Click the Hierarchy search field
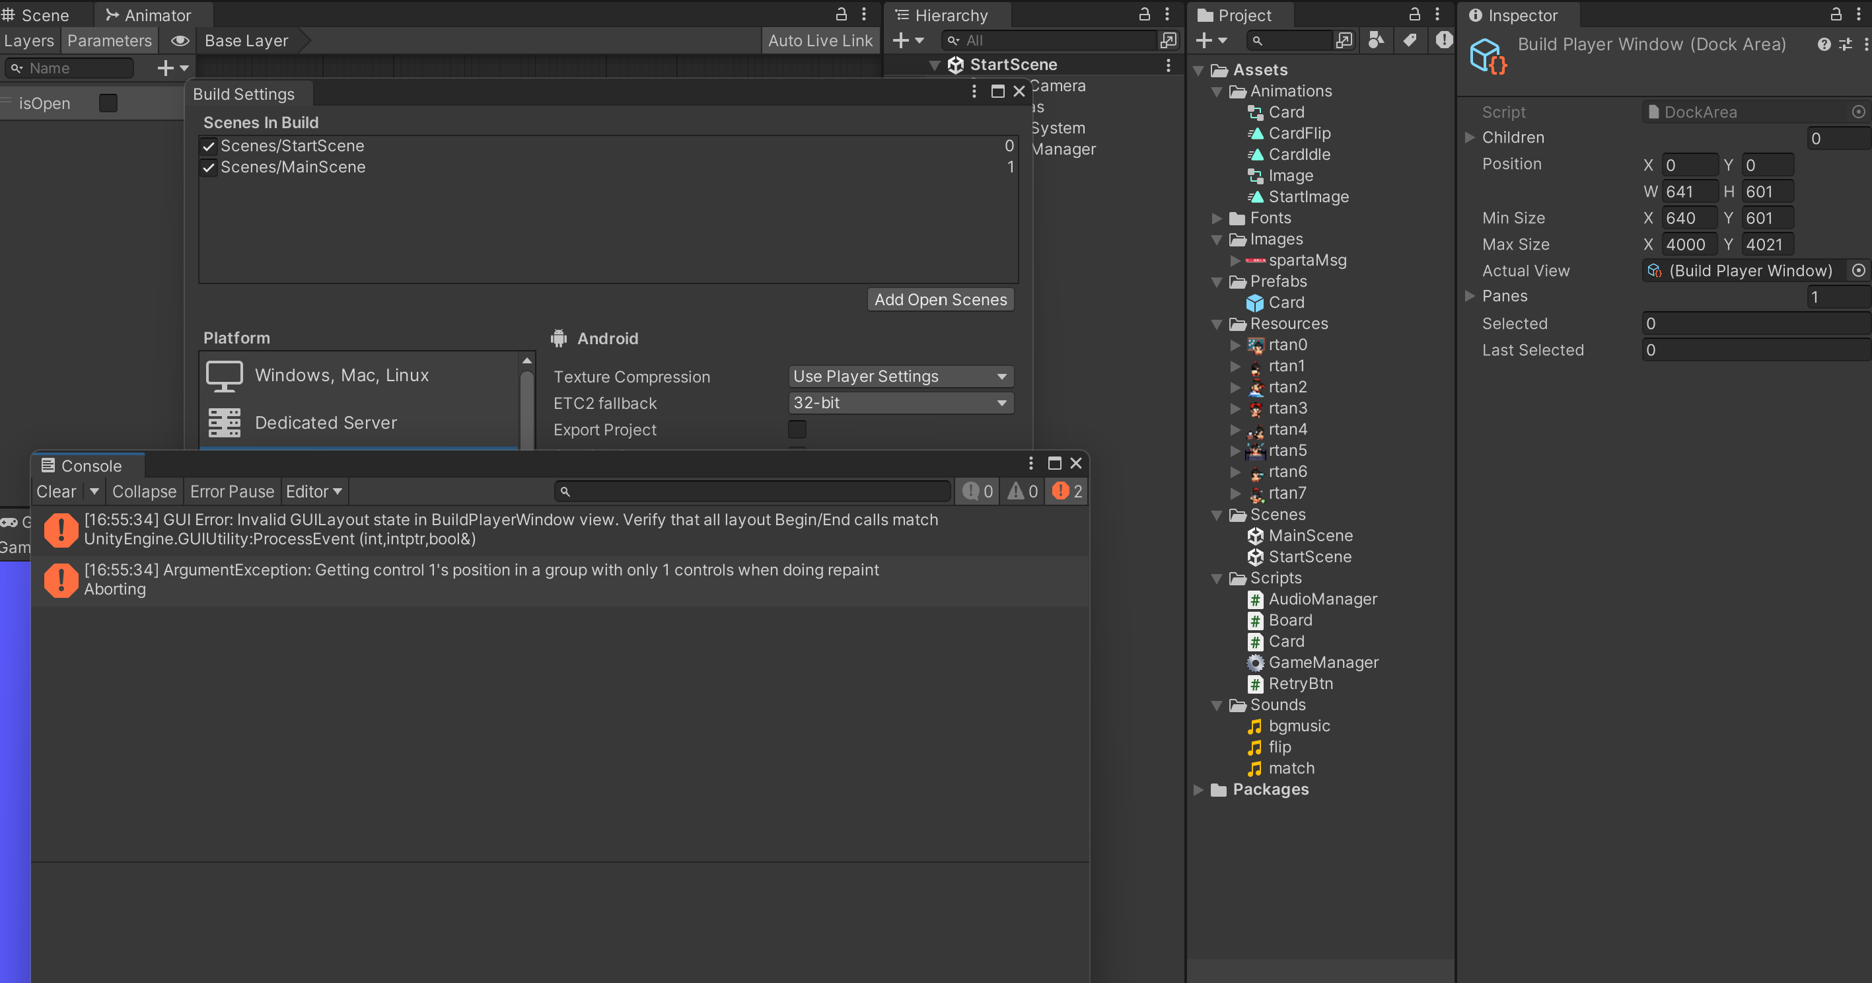The width and height of the screenshot is (1872, 983). click(1048, 41)
